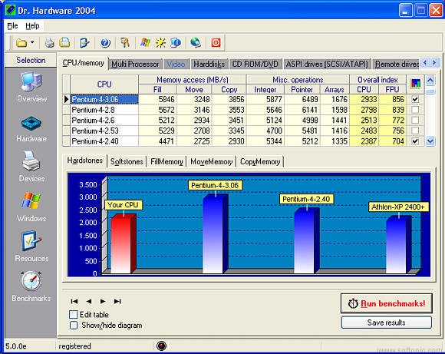Click the blue help question mark icon
Screen dimensions: 445x354
[x=105, y=43]
